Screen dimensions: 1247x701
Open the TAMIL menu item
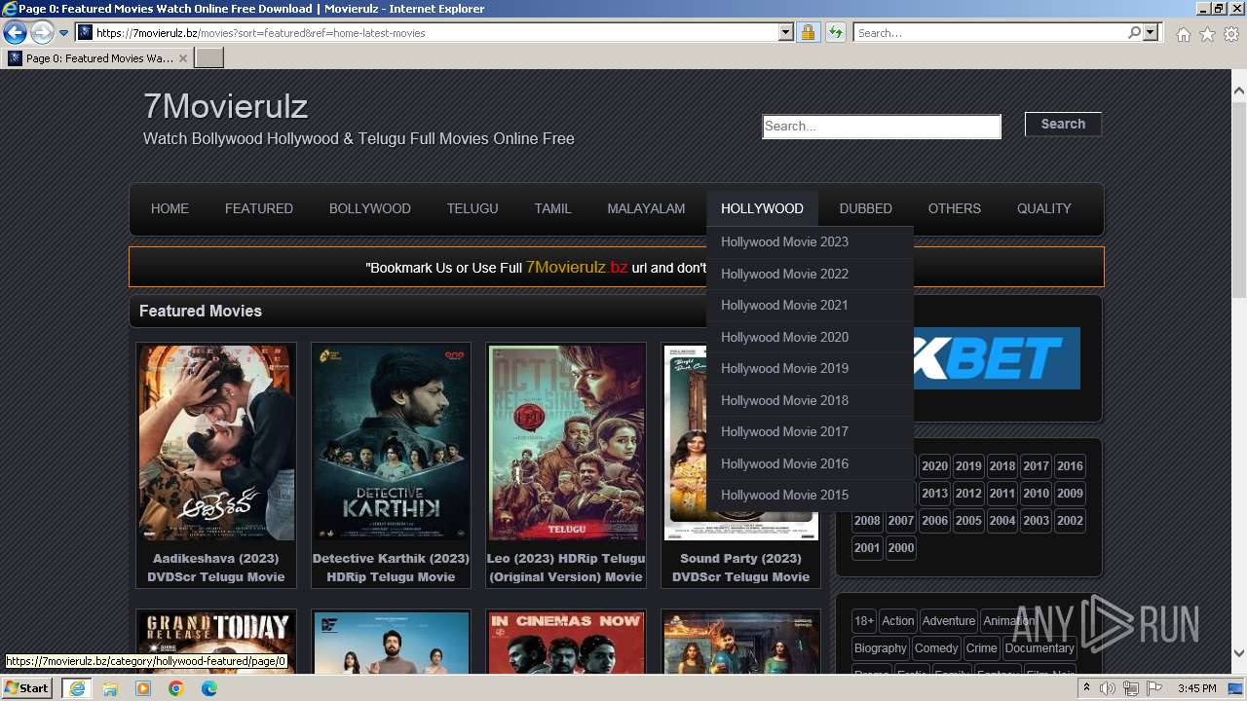tap(552, 208)
